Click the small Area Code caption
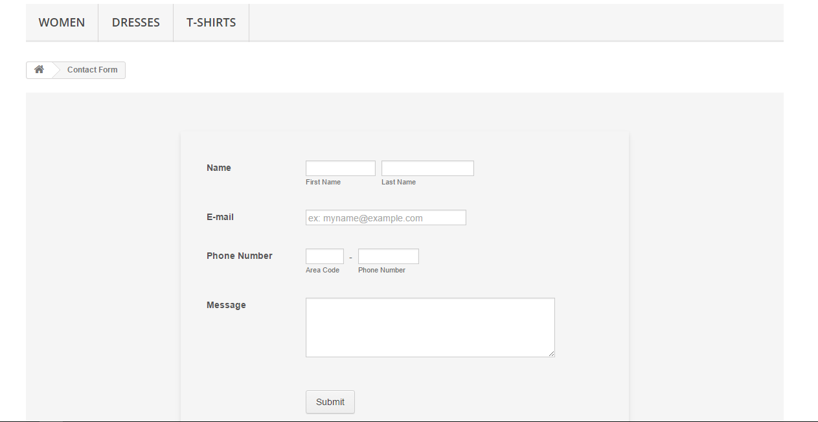Viewport: 818px width, 422px height. (323, 271)
